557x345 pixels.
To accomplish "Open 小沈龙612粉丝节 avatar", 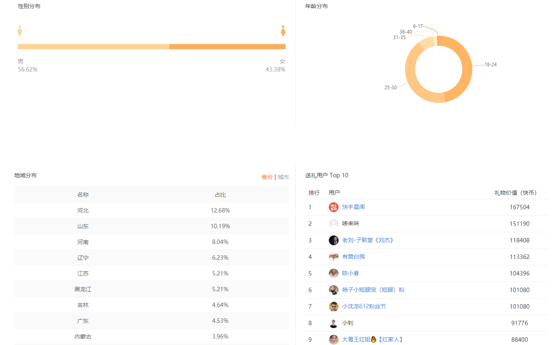I will (334, 306).
